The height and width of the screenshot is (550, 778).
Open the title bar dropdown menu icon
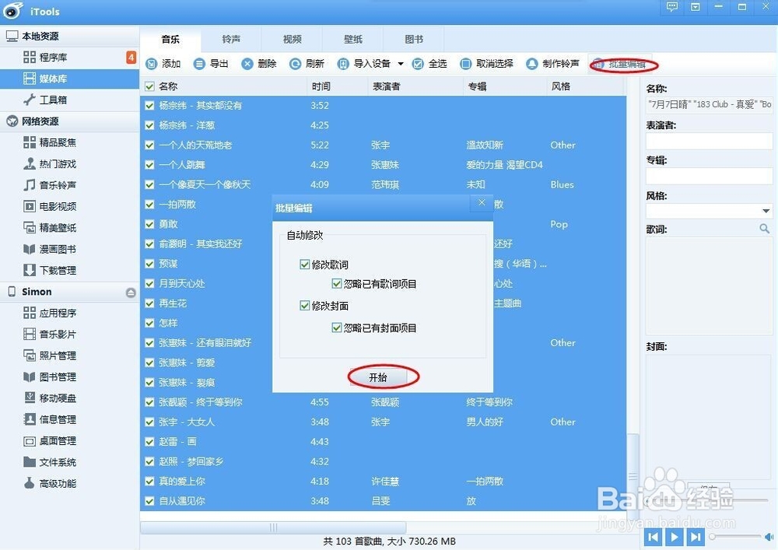(695, 7)
